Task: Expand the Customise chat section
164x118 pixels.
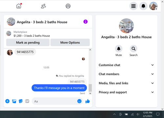Action: coord(126,65)
